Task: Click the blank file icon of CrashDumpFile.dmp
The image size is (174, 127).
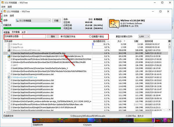Action: point(9,53)
